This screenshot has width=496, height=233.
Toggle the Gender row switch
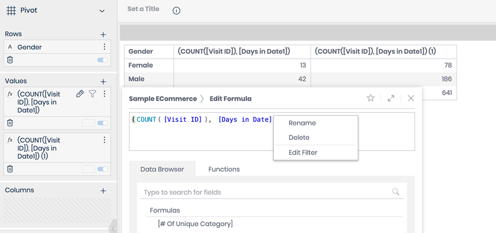click(x=103, y=60)
